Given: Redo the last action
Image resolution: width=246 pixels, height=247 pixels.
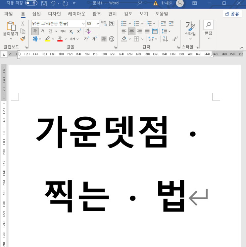Looking at the screenshot, I should click(x=65, y=3).
